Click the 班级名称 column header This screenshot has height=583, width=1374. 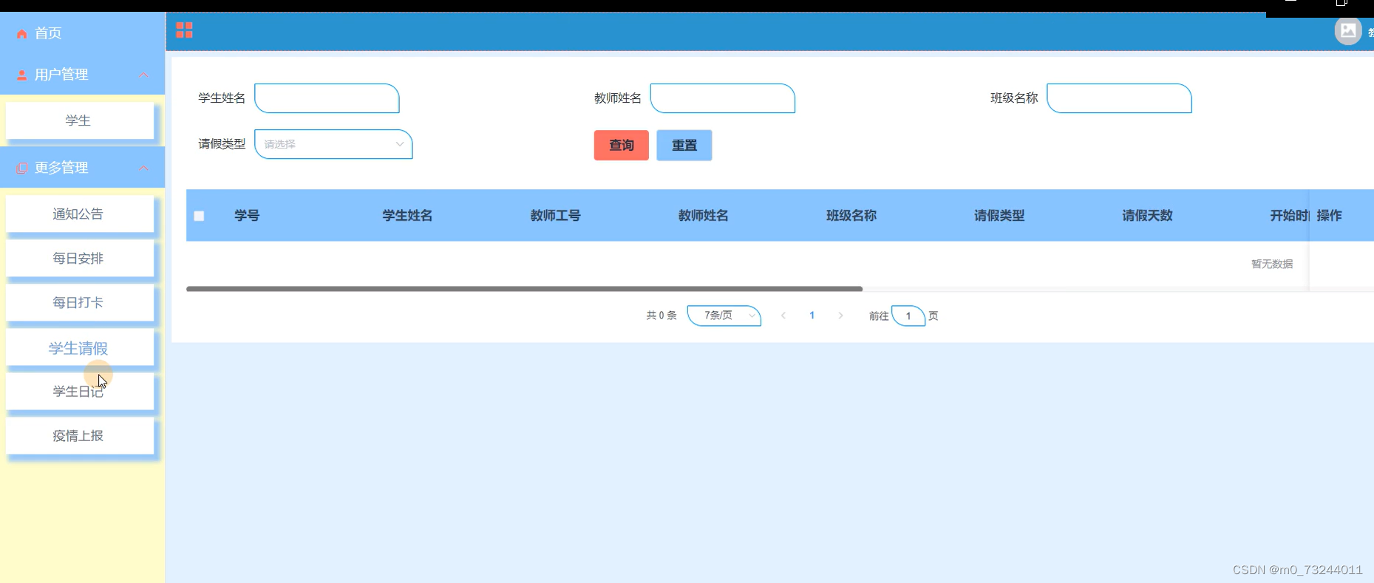(x=851, y=216)
